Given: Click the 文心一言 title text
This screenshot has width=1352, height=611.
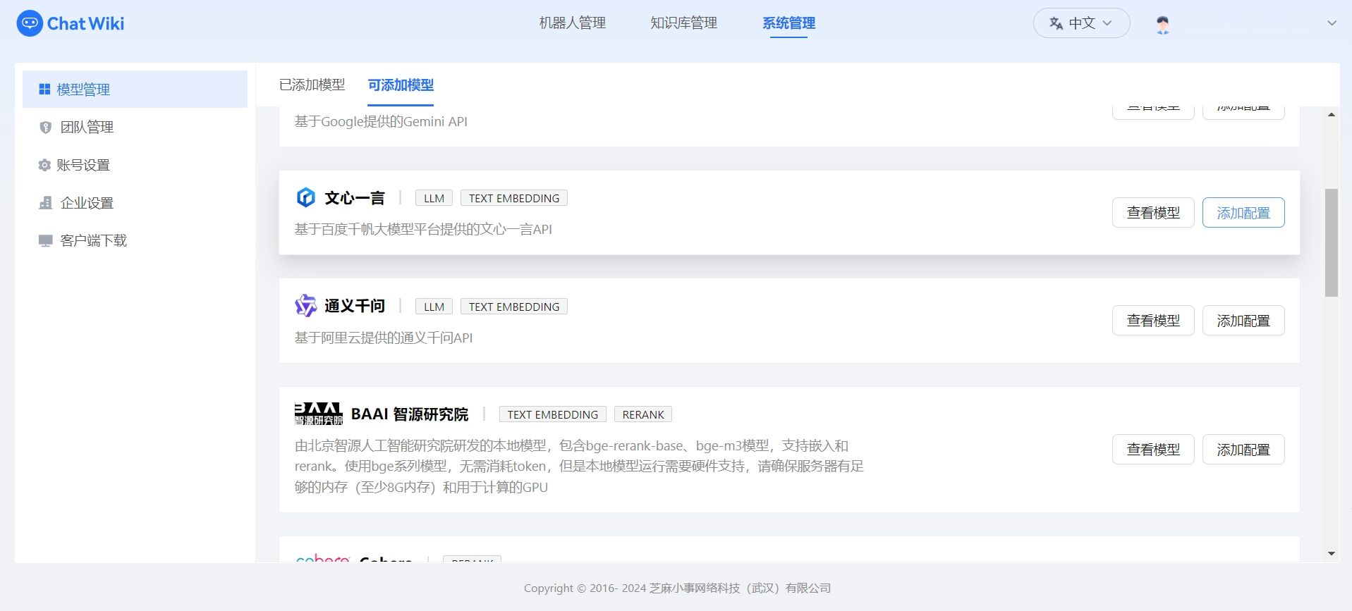Looking at the screenshot, I should coord(355,198).
